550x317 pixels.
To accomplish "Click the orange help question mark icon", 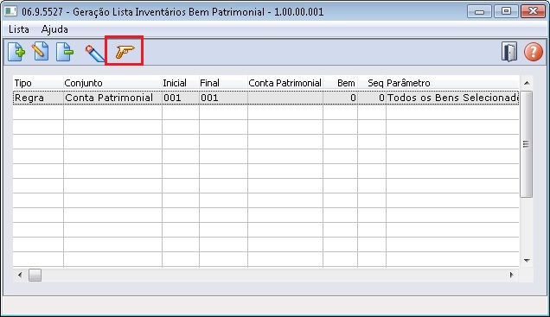I will (x=534, y=52).
